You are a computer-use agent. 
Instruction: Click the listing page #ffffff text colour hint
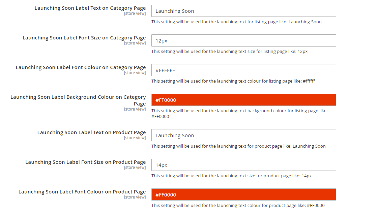click(233, 81)
